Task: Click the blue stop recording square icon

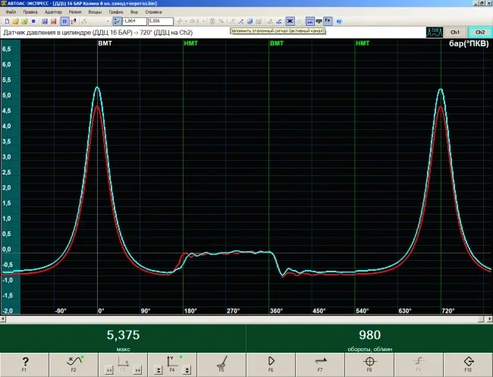Action: (33, 21)
